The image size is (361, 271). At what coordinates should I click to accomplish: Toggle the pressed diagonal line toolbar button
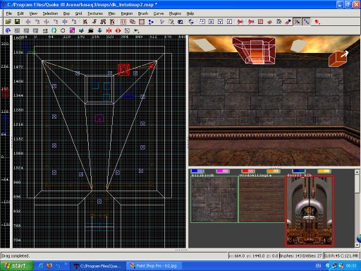[306, 22]
